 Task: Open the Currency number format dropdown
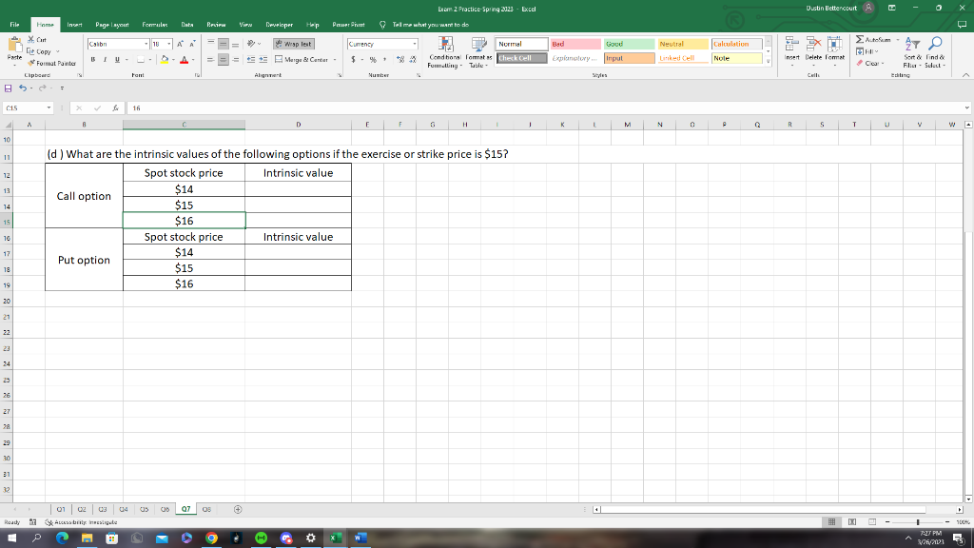415,44
